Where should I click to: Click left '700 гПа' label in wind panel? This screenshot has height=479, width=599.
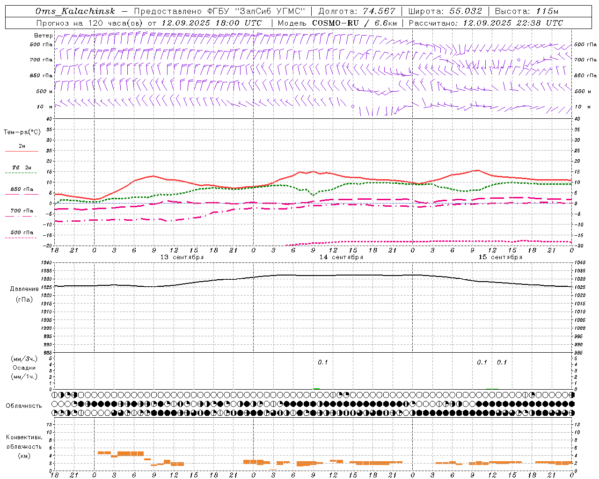[x=41, y=60]
